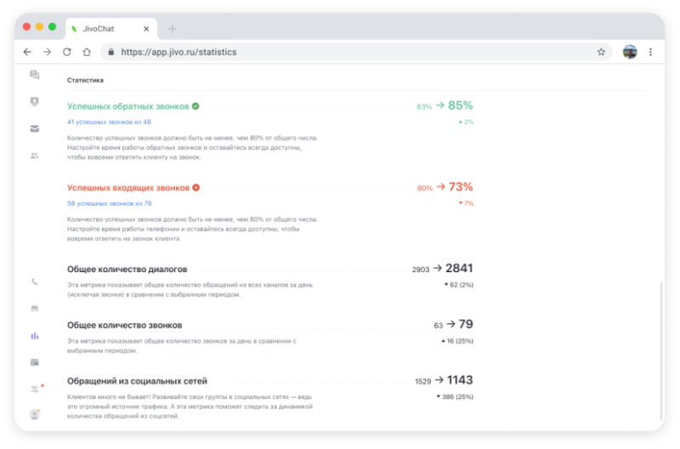Click the previous value 1529
This screenshot has height=449, width=680.
(x=422, y=382)
